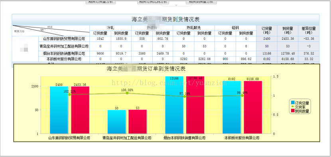The height and width of the screenshot is (157, 331).
Task: Click the blue bar labeled 13166 in chart
Action: [x=174, y=105]
